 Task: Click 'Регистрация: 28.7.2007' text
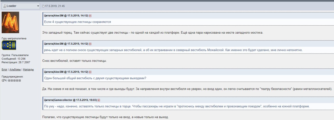coord(16,62)
